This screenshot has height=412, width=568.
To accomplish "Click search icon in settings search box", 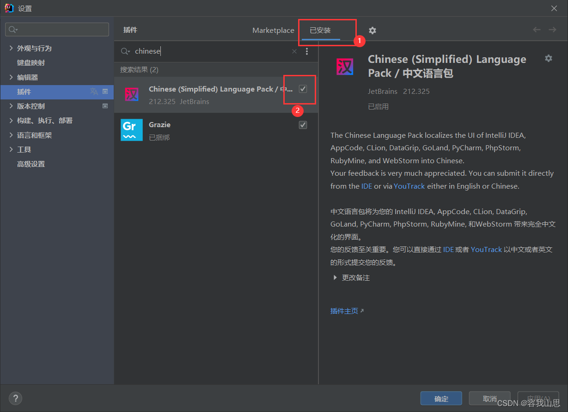I will point(13,30).
